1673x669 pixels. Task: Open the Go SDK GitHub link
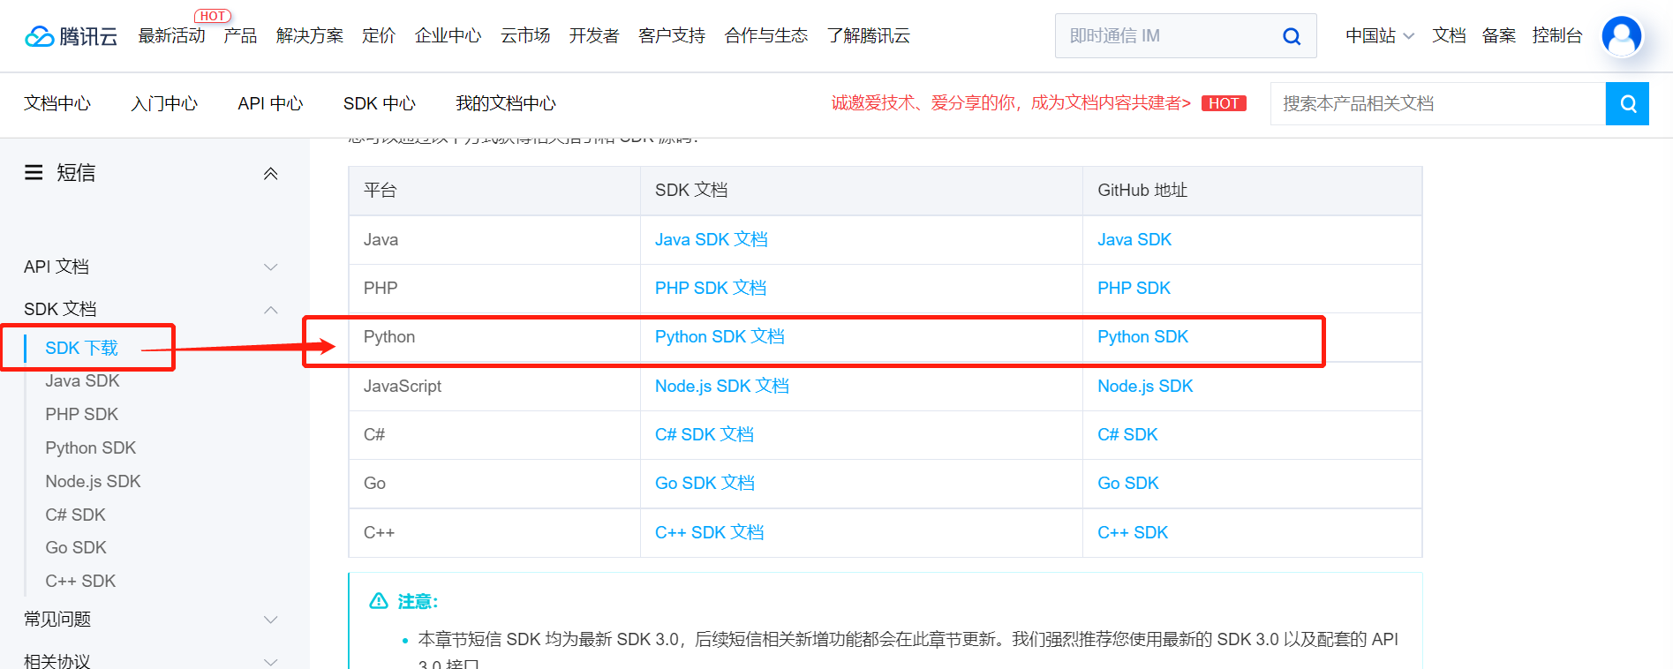click(x=1128, y=484)
